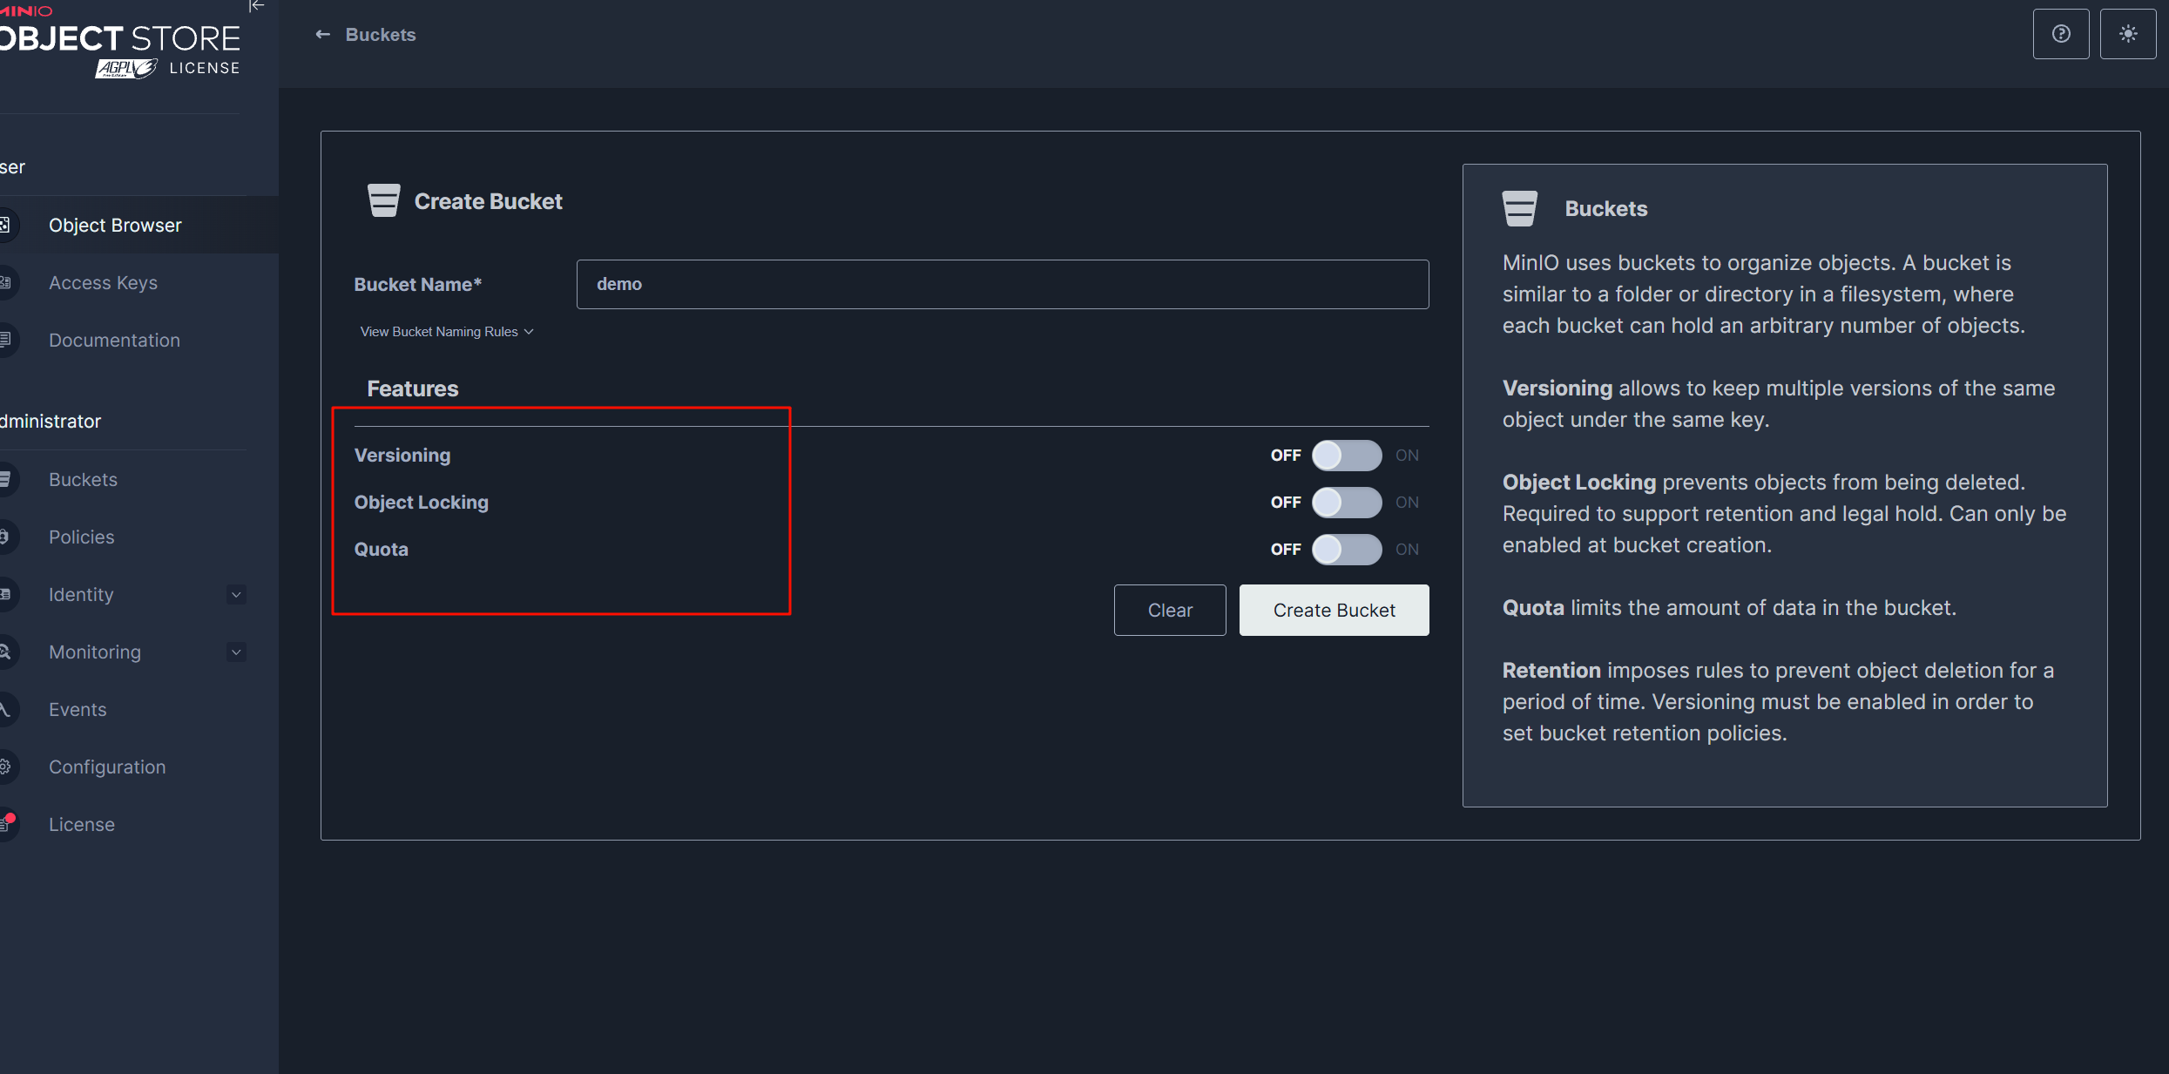Click ON label beside Versioning toggle
The image size is (2169, 1074).
[x=1407, y=456]
